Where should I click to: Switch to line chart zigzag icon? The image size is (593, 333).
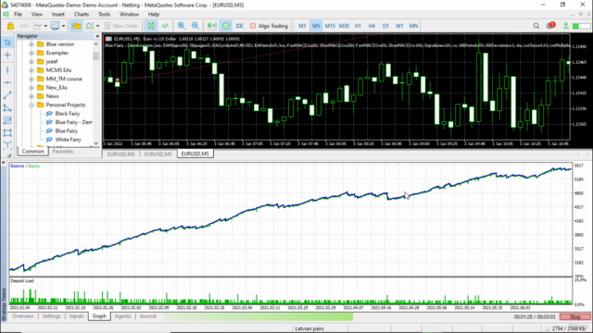tap(165, 26)
